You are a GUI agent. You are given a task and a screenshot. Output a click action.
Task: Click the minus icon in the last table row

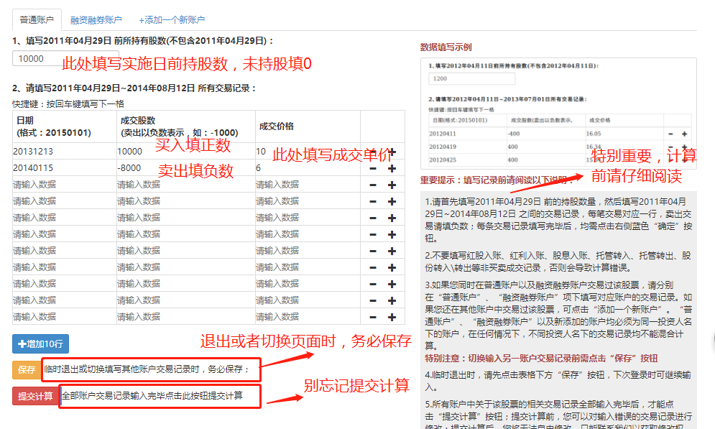[372, 317]
